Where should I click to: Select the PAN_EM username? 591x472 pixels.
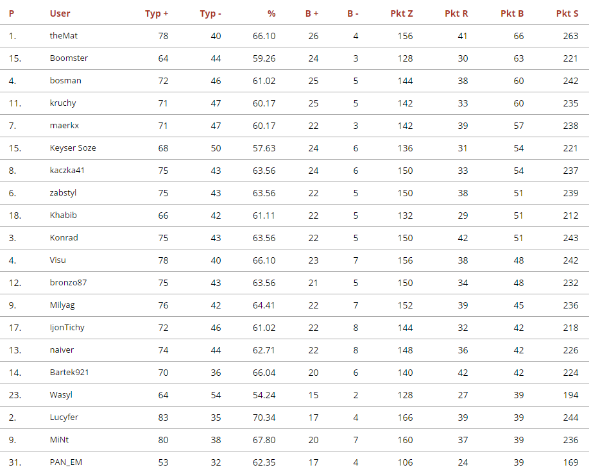pos(65,462)
